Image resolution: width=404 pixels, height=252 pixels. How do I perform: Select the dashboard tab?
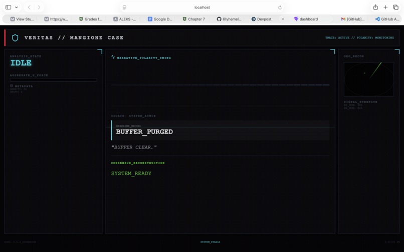pos(306,19)
